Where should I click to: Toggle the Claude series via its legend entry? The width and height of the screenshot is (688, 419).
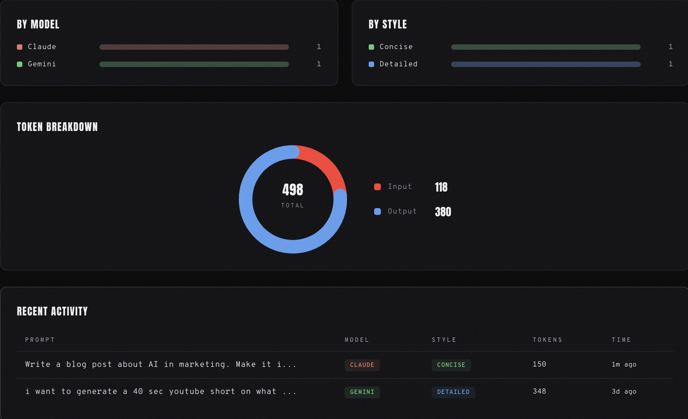click(41, 47)
